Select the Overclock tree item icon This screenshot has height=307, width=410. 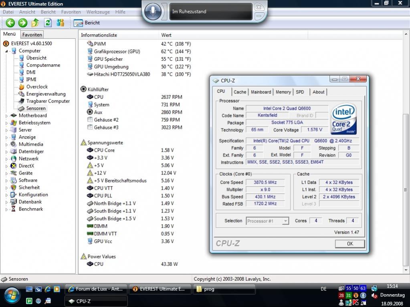[21, 87]
